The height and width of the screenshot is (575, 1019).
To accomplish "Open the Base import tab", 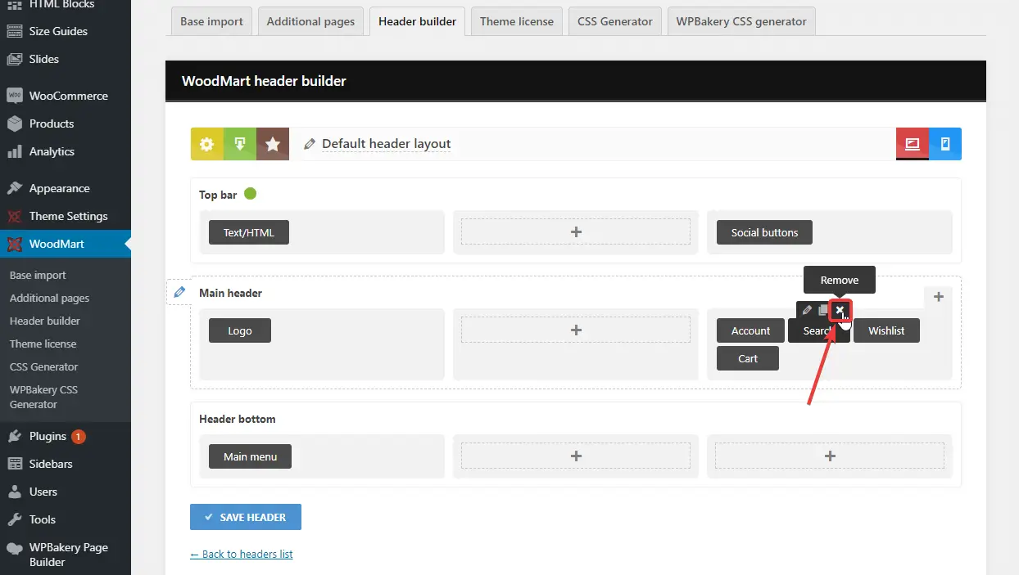I will click(211, 21).
